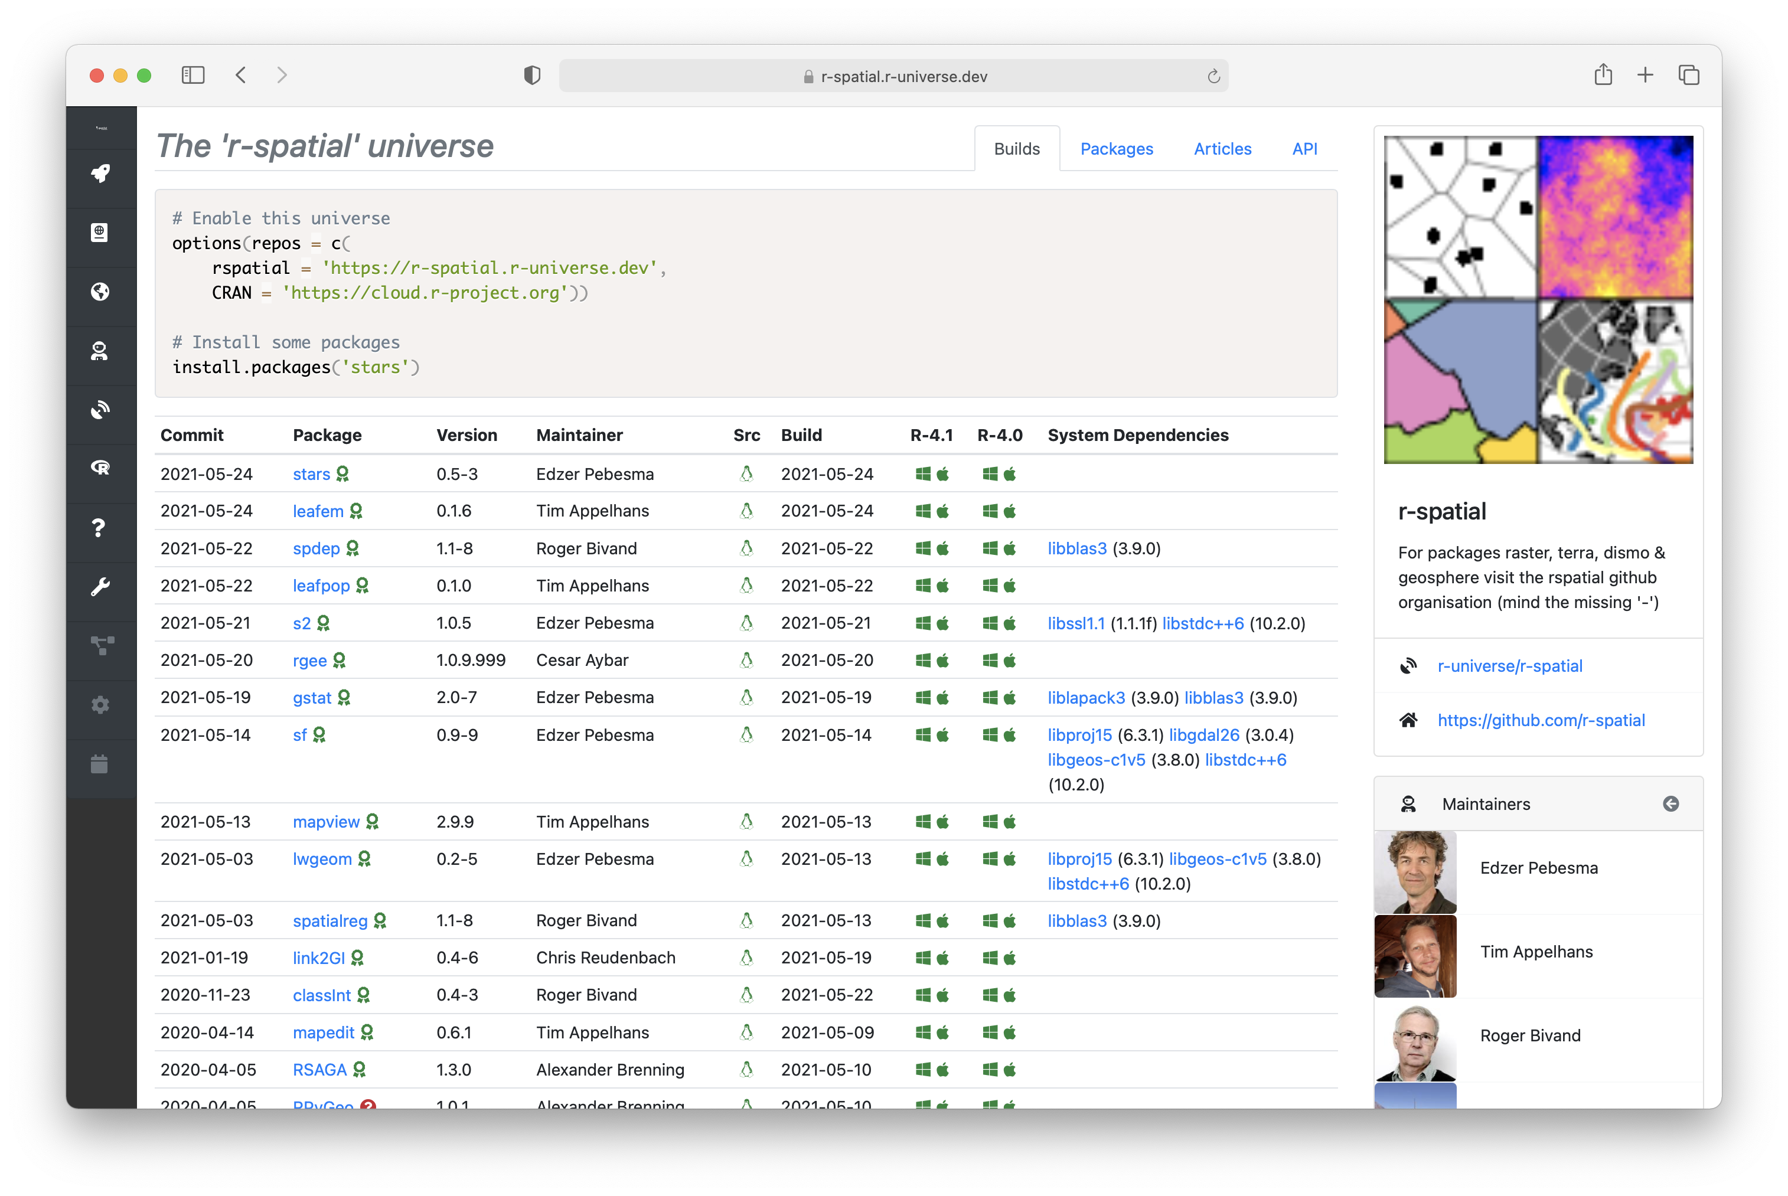Open the astronaut maintainers sidebar icon
The width and height of the screenshot is (1788, 1196).
100,352
